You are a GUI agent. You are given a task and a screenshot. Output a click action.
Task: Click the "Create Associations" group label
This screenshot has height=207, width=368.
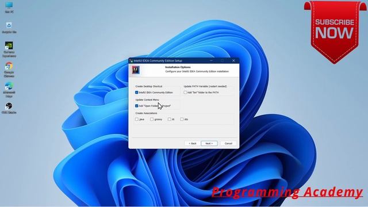coord(146,113)
